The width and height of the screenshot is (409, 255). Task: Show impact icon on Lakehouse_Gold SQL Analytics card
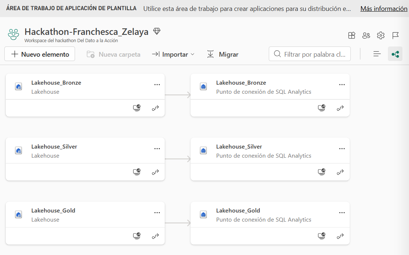pyautogui.click(x=322, y=236)
